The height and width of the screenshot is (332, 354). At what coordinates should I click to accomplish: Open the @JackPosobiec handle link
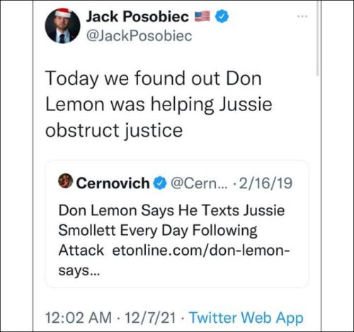click(139, 36)
